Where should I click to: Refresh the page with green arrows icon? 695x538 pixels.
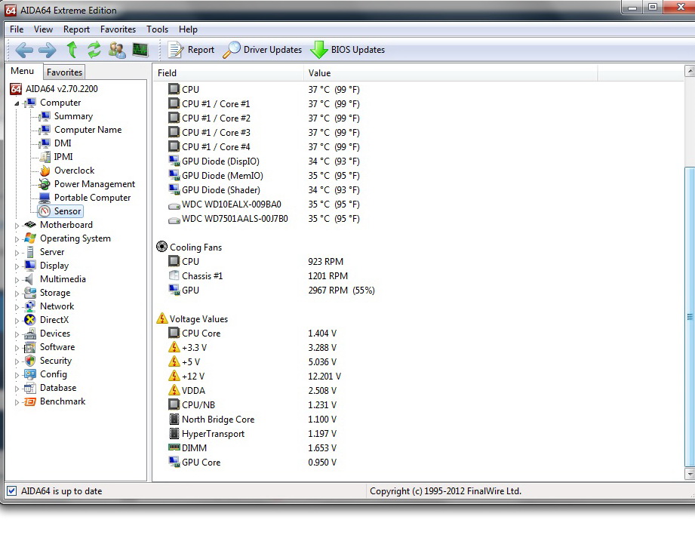pos(94,50)
